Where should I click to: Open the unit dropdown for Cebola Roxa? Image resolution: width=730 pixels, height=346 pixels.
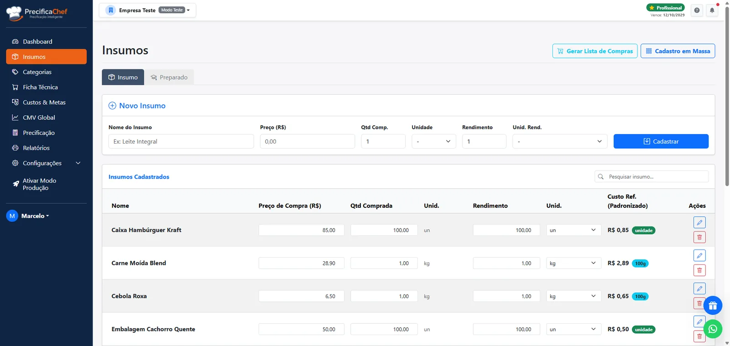click(x=574, y=296)
